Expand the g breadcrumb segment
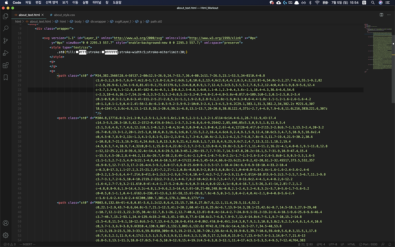Image resolution: width=395 pixels, height=247 pixels. [139, 22]
